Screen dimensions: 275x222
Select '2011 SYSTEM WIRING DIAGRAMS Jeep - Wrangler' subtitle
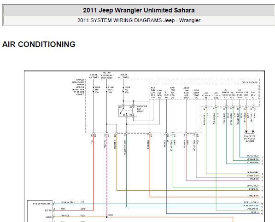(x=139, y=20)
